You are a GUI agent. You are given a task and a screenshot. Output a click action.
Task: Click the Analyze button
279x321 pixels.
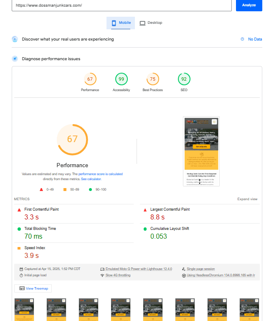(249, 5)
